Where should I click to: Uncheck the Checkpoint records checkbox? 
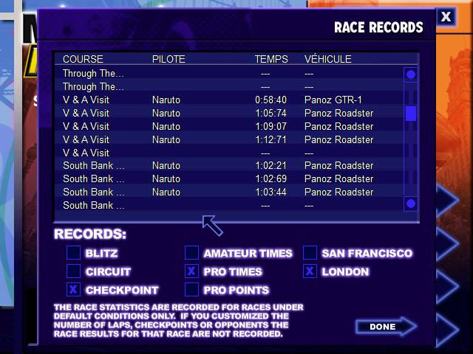point(73,290)
